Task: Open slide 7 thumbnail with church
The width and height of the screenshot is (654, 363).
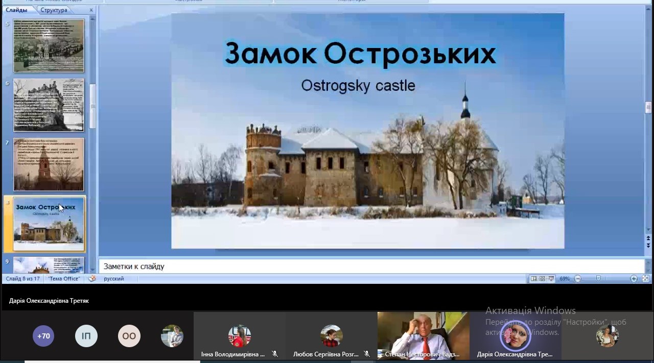Action: 49,164
